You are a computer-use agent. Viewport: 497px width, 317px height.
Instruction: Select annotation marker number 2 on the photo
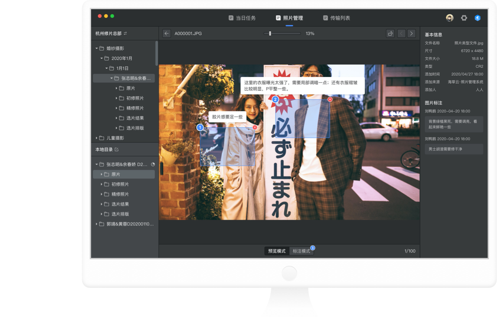pos(275,99)
